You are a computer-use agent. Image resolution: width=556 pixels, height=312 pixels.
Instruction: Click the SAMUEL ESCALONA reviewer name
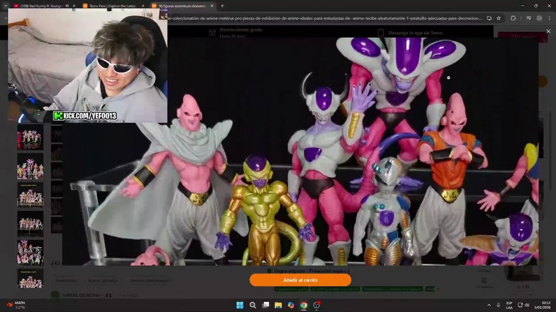80,295
